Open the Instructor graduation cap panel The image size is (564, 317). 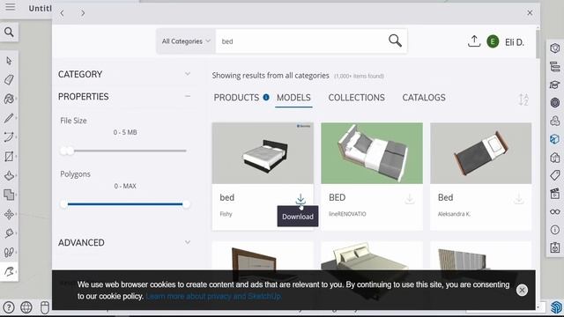tap(555, 85)
